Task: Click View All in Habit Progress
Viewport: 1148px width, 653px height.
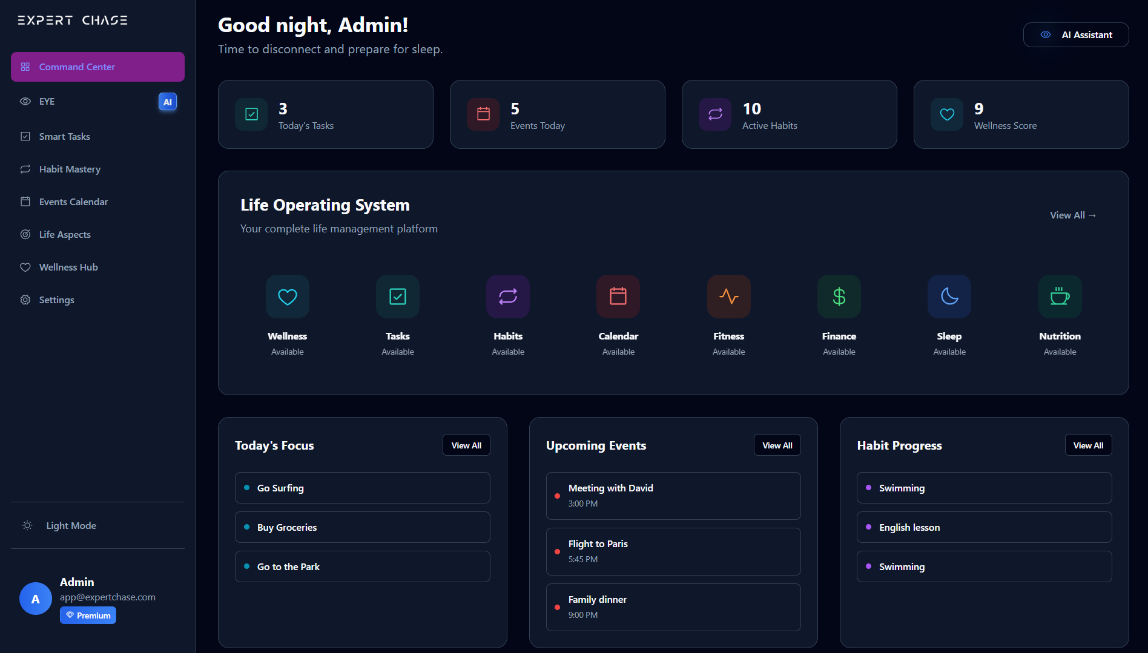Action: coord(1088,445)
